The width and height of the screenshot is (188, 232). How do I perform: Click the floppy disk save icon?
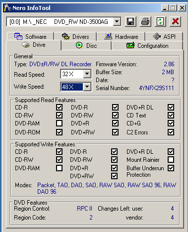pyautogui.click(x=130, y=21)
